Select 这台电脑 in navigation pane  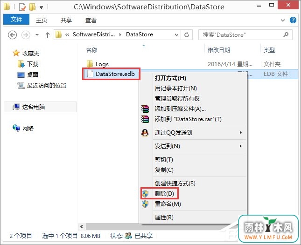click(x=40, y=107)
